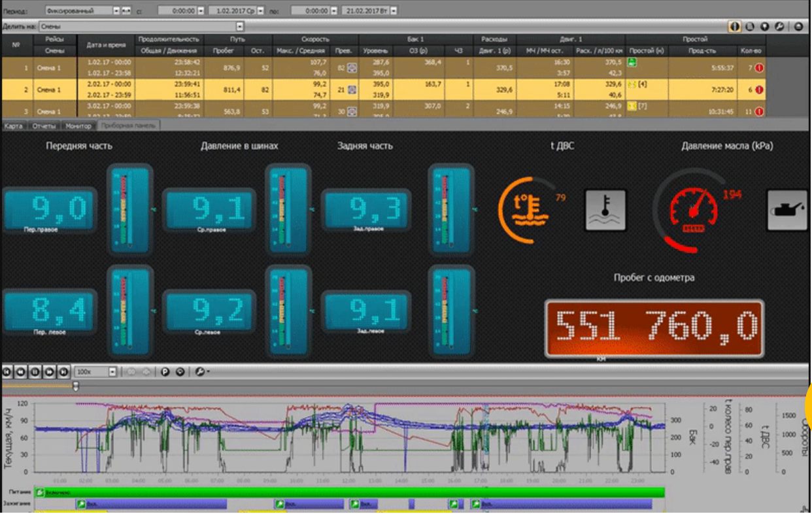The image size is (812, 514).
Task: Open the Период type dropdown (Фиксированный)
Action: 116,11
